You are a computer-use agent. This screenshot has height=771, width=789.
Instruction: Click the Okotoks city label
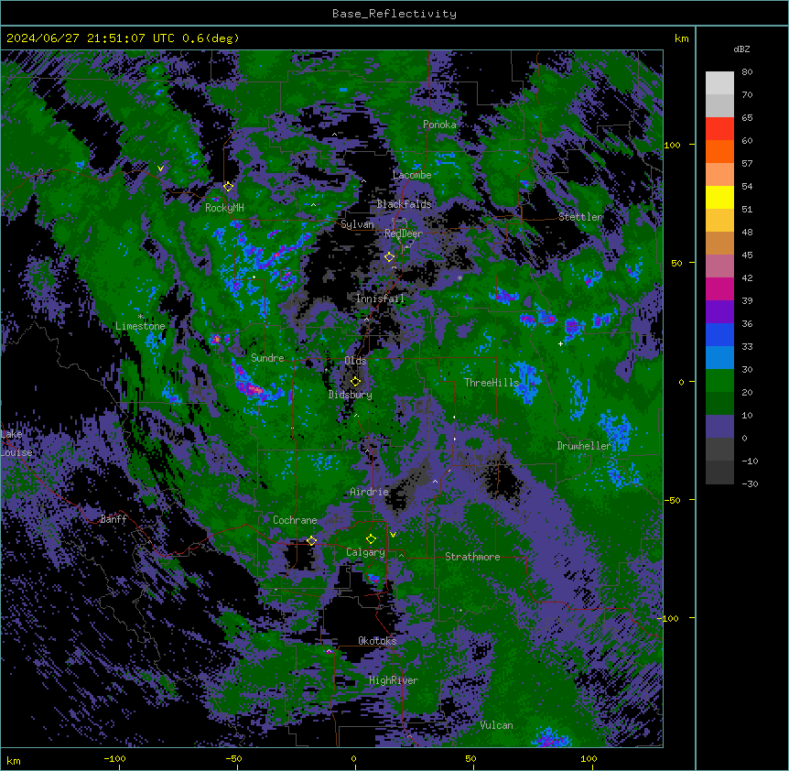(x=377, y=641)
